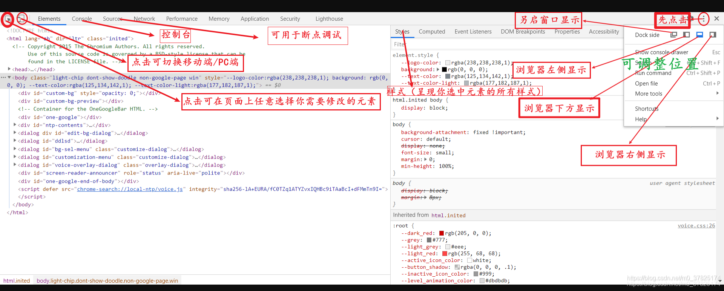The width and height of the screenshot is (724, 291).
Task: Open the DOM Breakpoints pane
Action: point(523,32)
